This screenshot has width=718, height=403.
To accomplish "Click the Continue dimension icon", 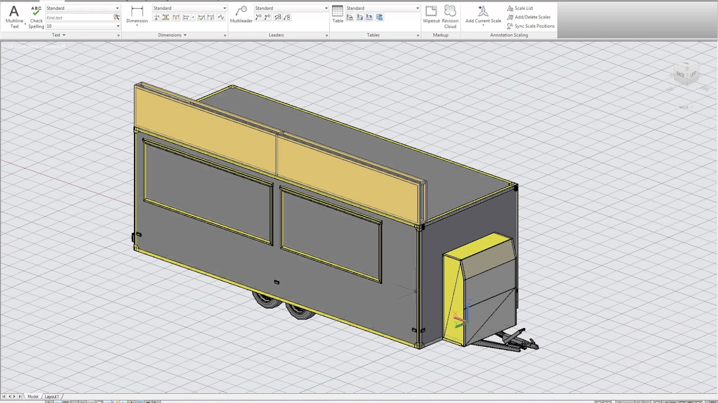I will [186, 17].
